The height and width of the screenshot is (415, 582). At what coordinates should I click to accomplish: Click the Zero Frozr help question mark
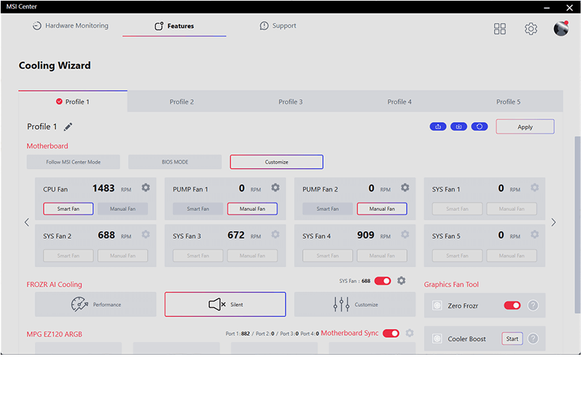click(533, 305)
